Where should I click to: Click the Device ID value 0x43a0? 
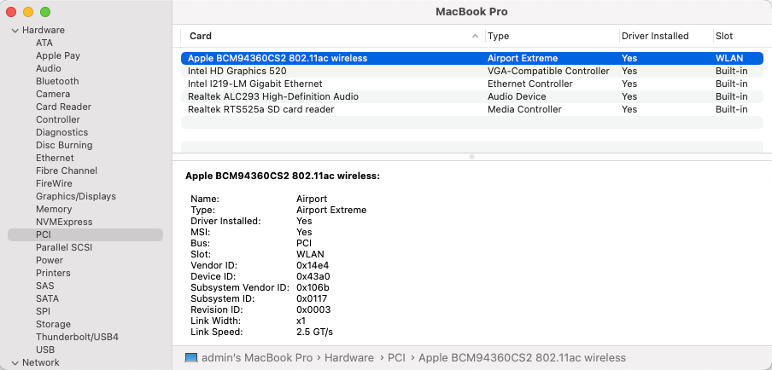(313, 276)
